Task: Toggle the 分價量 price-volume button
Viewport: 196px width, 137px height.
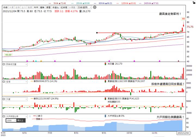Action: coord(72,8)
